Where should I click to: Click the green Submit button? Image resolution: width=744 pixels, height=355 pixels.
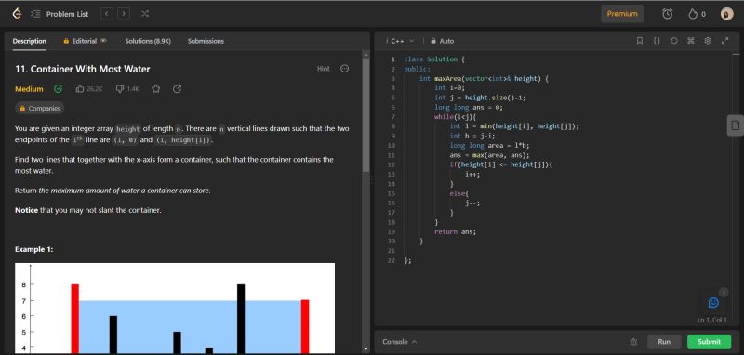709,342
